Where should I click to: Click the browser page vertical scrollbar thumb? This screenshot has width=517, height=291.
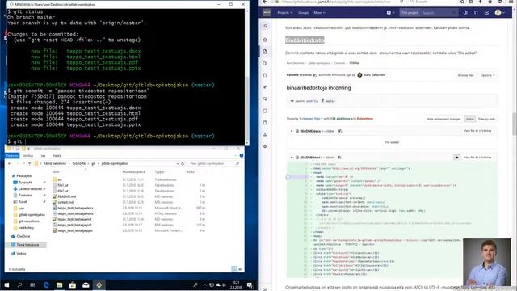(515, 124)
